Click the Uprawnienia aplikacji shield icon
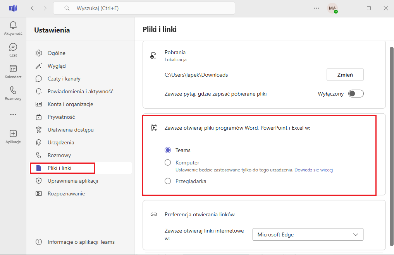The image size is (394, 255). (x=39, y=181)
